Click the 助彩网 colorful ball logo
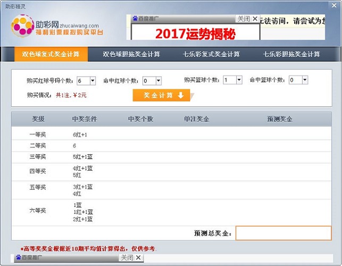The height and width of the screenshot is (266, 342). (23, 26)
